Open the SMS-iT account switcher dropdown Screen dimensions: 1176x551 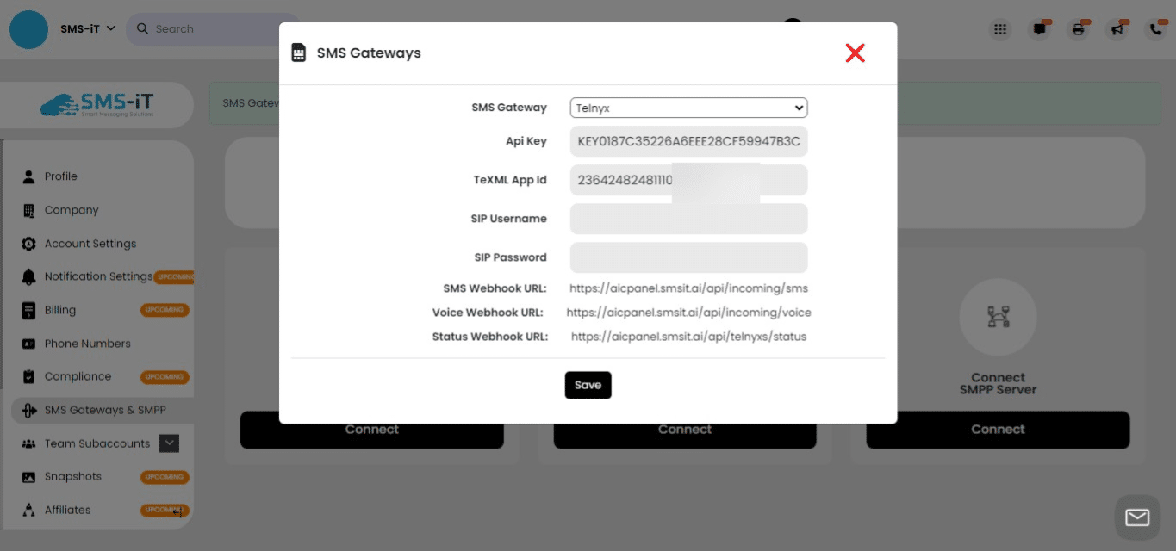pyautogui.click(x=87, y=29)
